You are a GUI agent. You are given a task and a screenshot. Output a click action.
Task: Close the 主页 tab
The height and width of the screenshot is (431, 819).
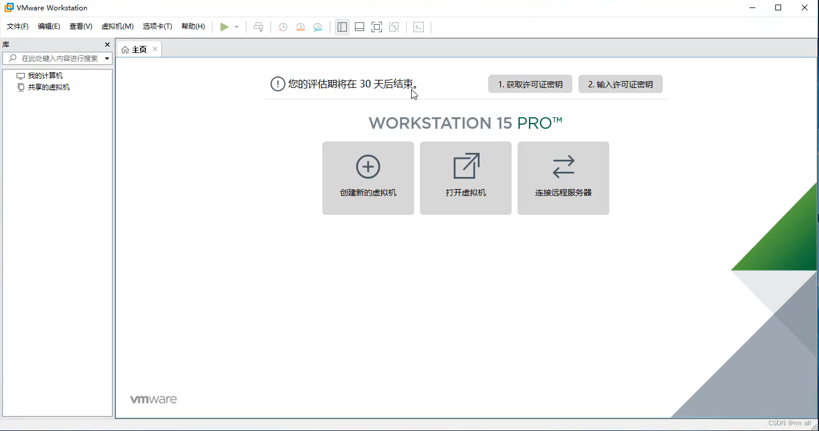point(155,49)
